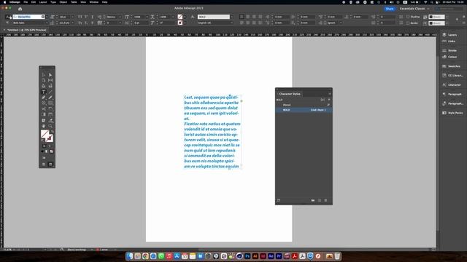The image size is (467, 262).
Task: Delete selected style with trash icon
Action: tap(326, 201)
